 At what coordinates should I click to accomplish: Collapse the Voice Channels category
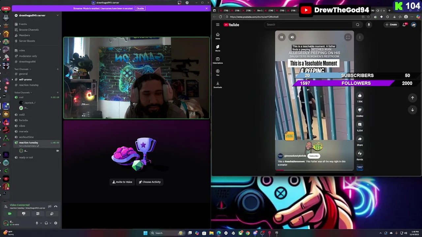tap(22, 92)
